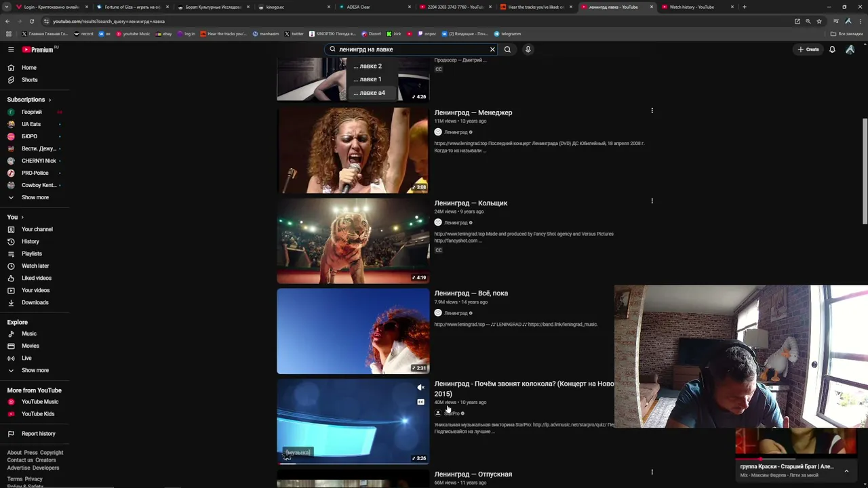The image size is (868, 488).
Task: Open watch History in the sidebar
Action: pyautogui.click(x=31, y=241)
